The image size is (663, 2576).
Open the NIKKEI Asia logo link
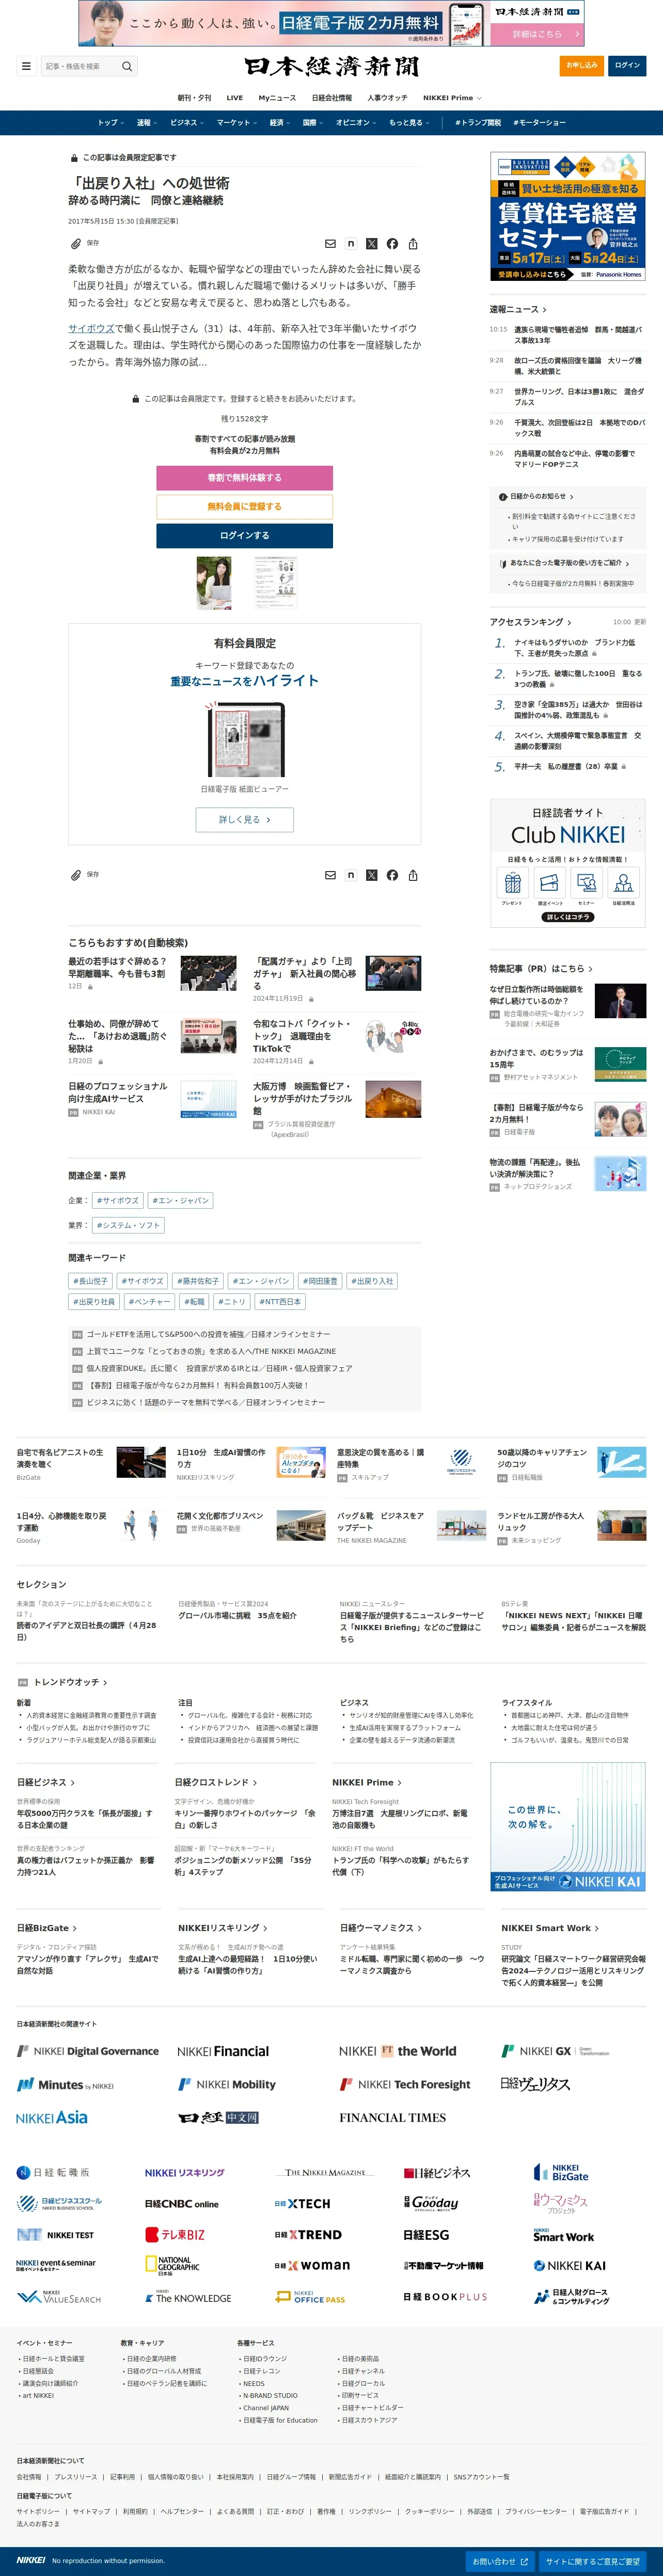coord(52,2117)
